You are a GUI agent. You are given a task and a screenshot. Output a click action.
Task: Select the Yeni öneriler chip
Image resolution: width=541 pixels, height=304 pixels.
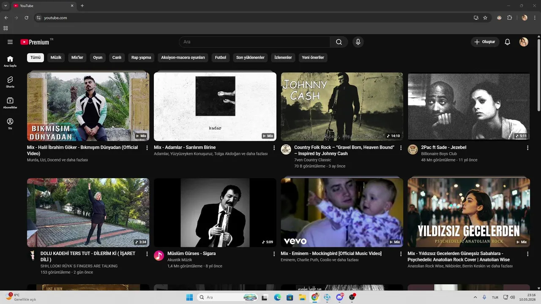[313, 57]
